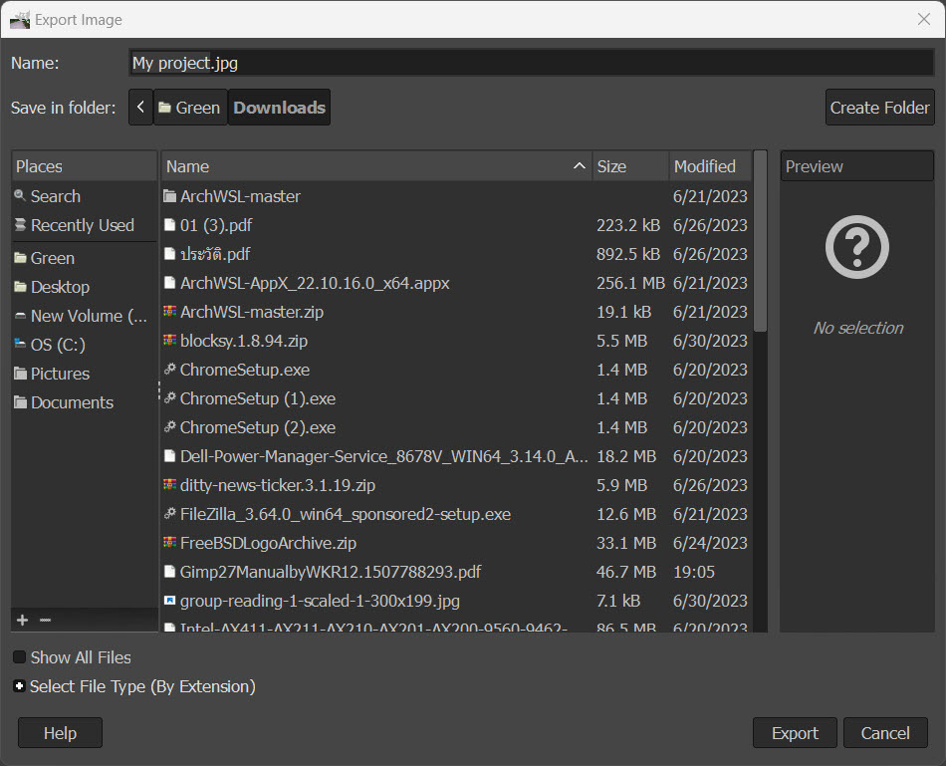Image resolution: width=946 pixels, height=766 pixels.
Task: Select the blocksy.1.8.94.zip archive icon
Action: (169, 342)
